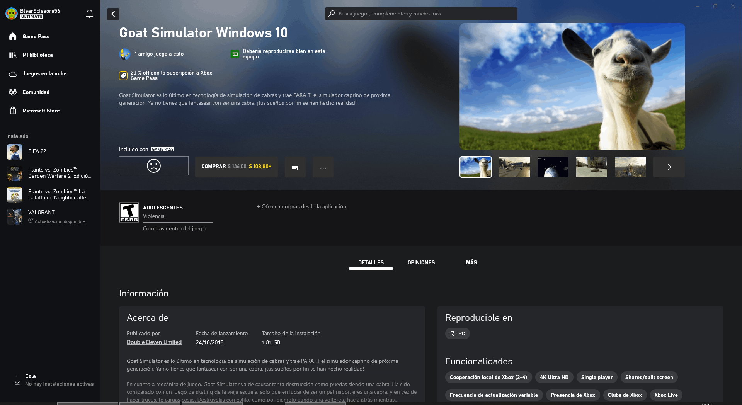This screenshot has height=405, width=742.
Task: Select the goat face thumbnail
Action: 476,167
